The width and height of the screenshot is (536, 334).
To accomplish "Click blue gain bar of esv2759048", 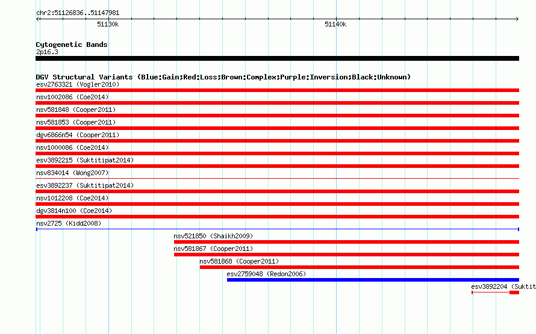I will point(373,280).
